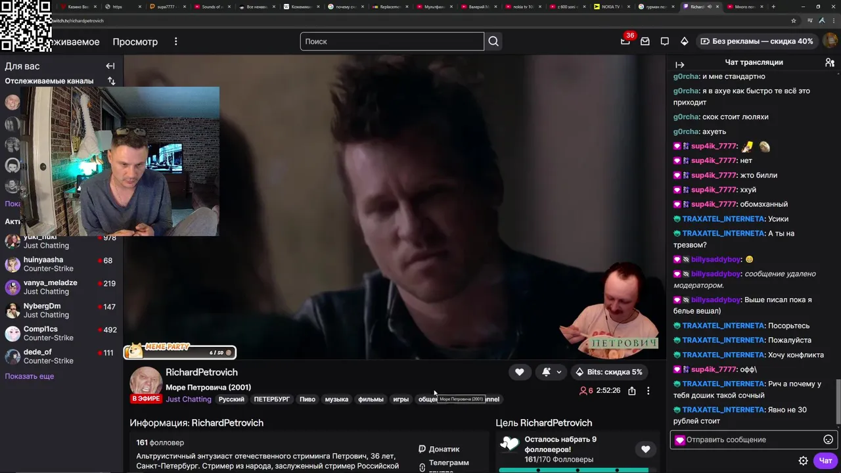This screenshot has height=473, width=841.
Task: Click the Meme Party 6/50 progress widget
Action: click(x=180, y=352)
